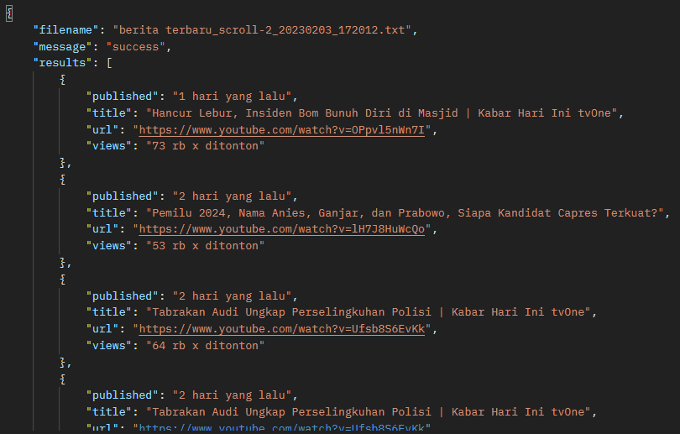Click the second result object's opening brace
The width and height of the screenshot is (680, 434).
(x=63, y=180)
